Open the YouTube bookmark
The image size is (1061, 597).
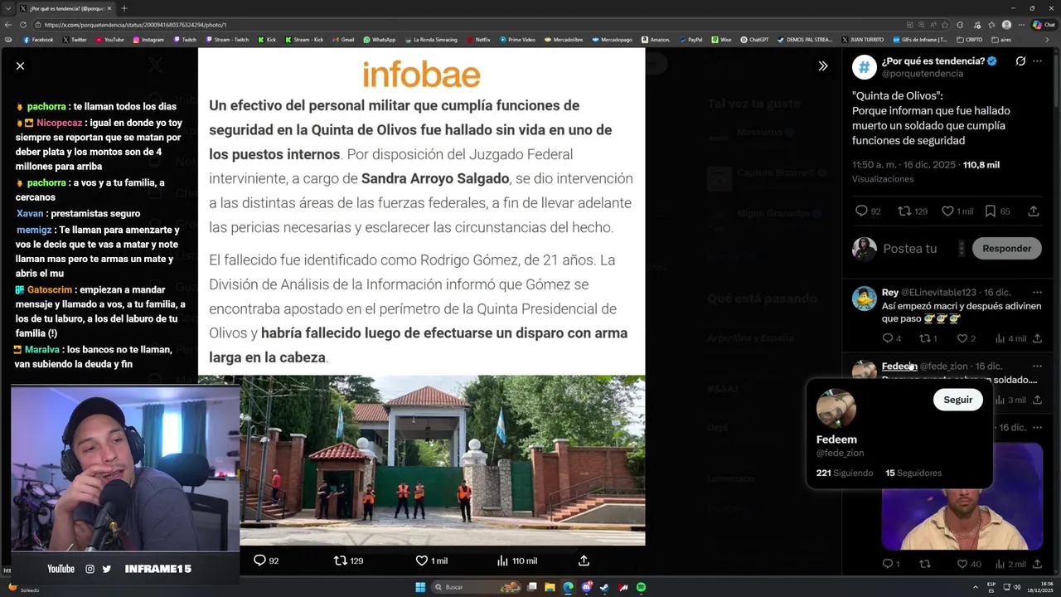tap(109, 40)
